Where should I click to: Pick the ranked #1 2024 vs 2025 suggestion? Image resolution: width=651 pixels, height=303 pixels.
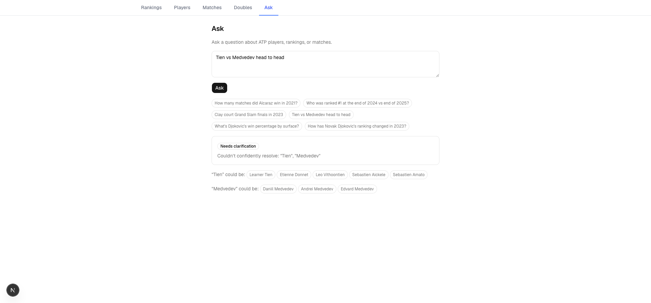[357, 103]
